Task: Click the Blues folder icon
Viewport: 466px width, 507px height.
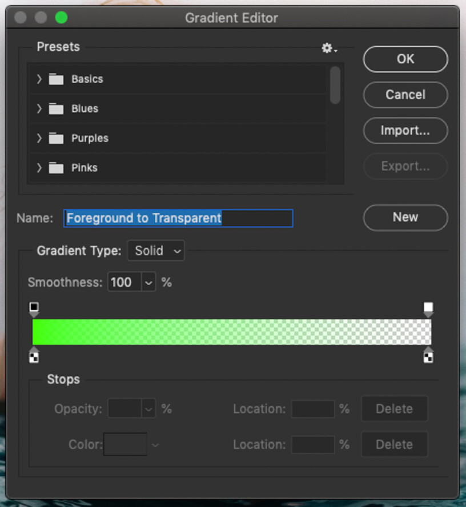Action: click(55, 108)
